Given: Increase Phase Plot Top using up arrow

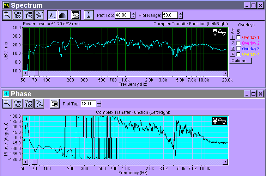Looking at the screenshot, I should point(99,102).
